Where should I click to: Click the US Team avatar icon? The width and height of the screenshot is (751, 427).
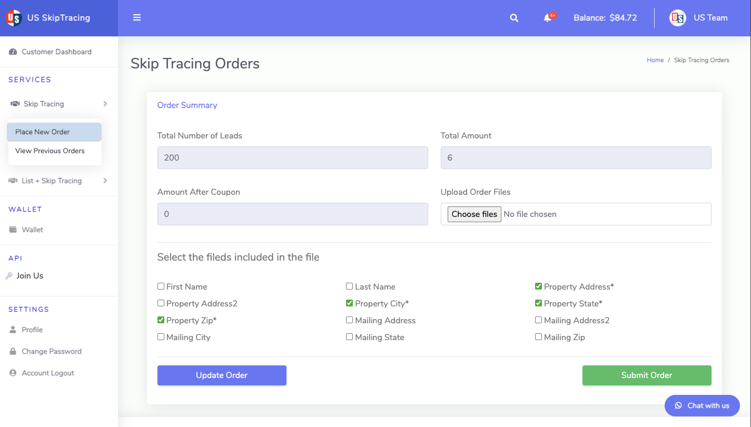click(x=677, y=18)
